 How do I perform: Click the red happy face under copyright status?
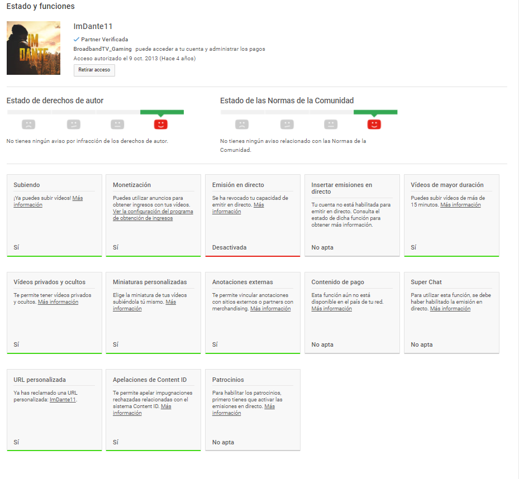pyautogui.click(x=160, y=124)
